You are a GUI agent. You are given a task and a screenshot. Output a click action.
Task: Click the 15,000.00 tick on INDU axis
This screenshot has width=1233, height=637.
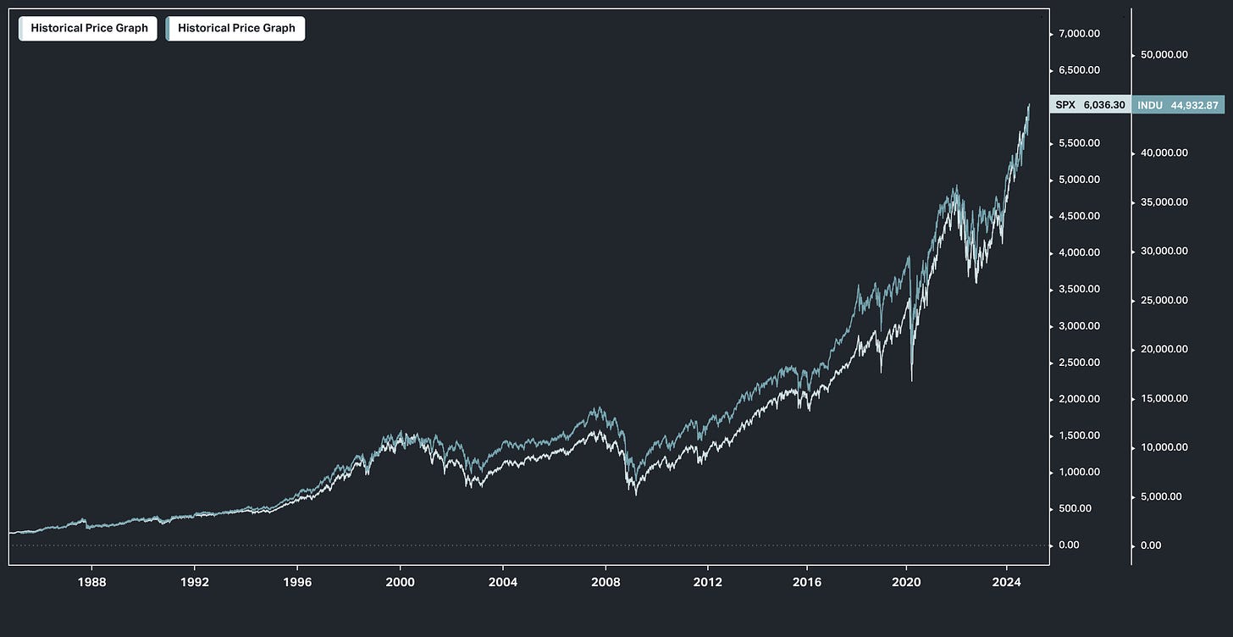[x=1164, y=398]
